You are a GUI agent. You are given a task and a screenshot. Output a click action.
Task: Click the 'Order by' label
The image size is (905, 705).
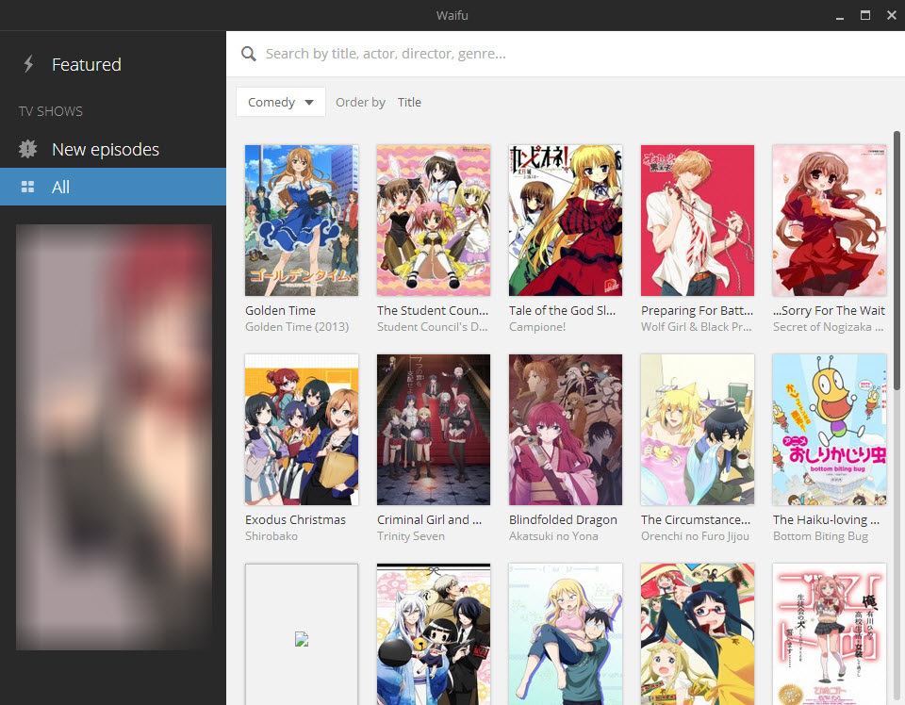[x=360, y=102]
